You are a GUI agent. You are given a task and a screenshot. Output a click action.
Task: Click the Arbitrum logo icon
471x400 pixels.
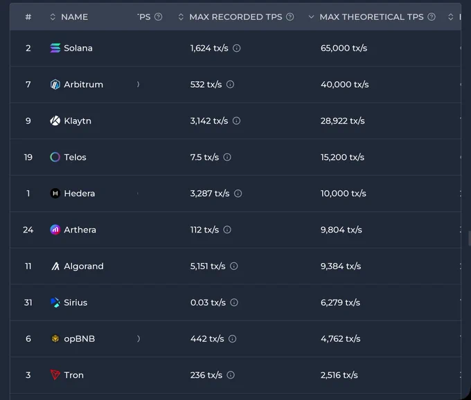click(55, 84)
